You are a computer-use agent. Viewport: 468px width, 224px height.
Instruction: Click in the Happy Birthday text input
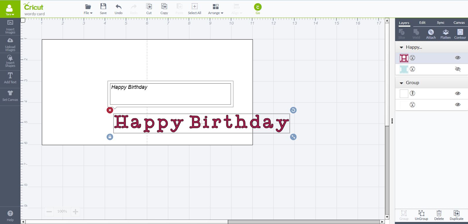pyautogui.click(x=170, y=94)
